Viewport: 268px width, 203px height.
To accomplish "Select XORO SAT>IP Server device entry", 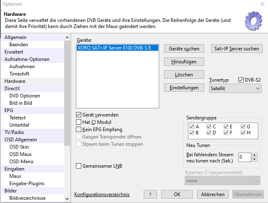I will click(114, 48).
